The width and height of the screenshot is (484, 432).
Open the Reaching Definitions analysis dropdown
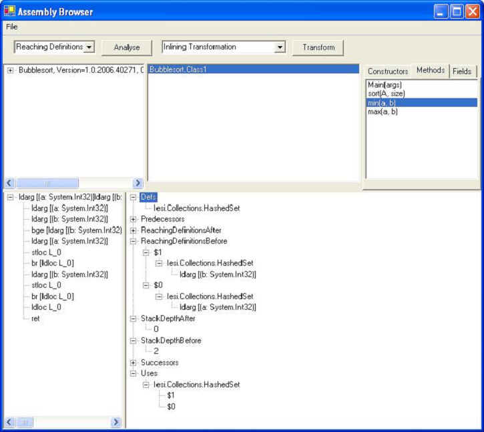click(x=89, y=47)
